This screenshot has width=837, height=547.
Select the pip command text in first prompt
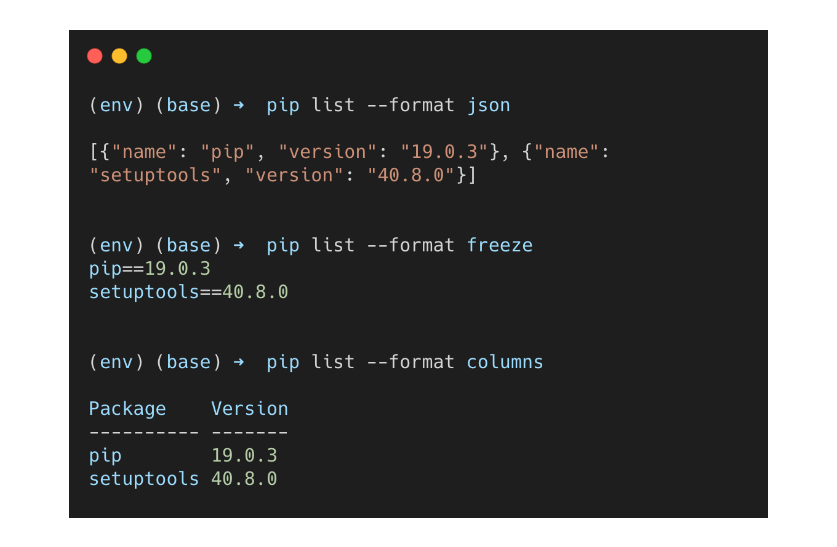click(282, 105)
